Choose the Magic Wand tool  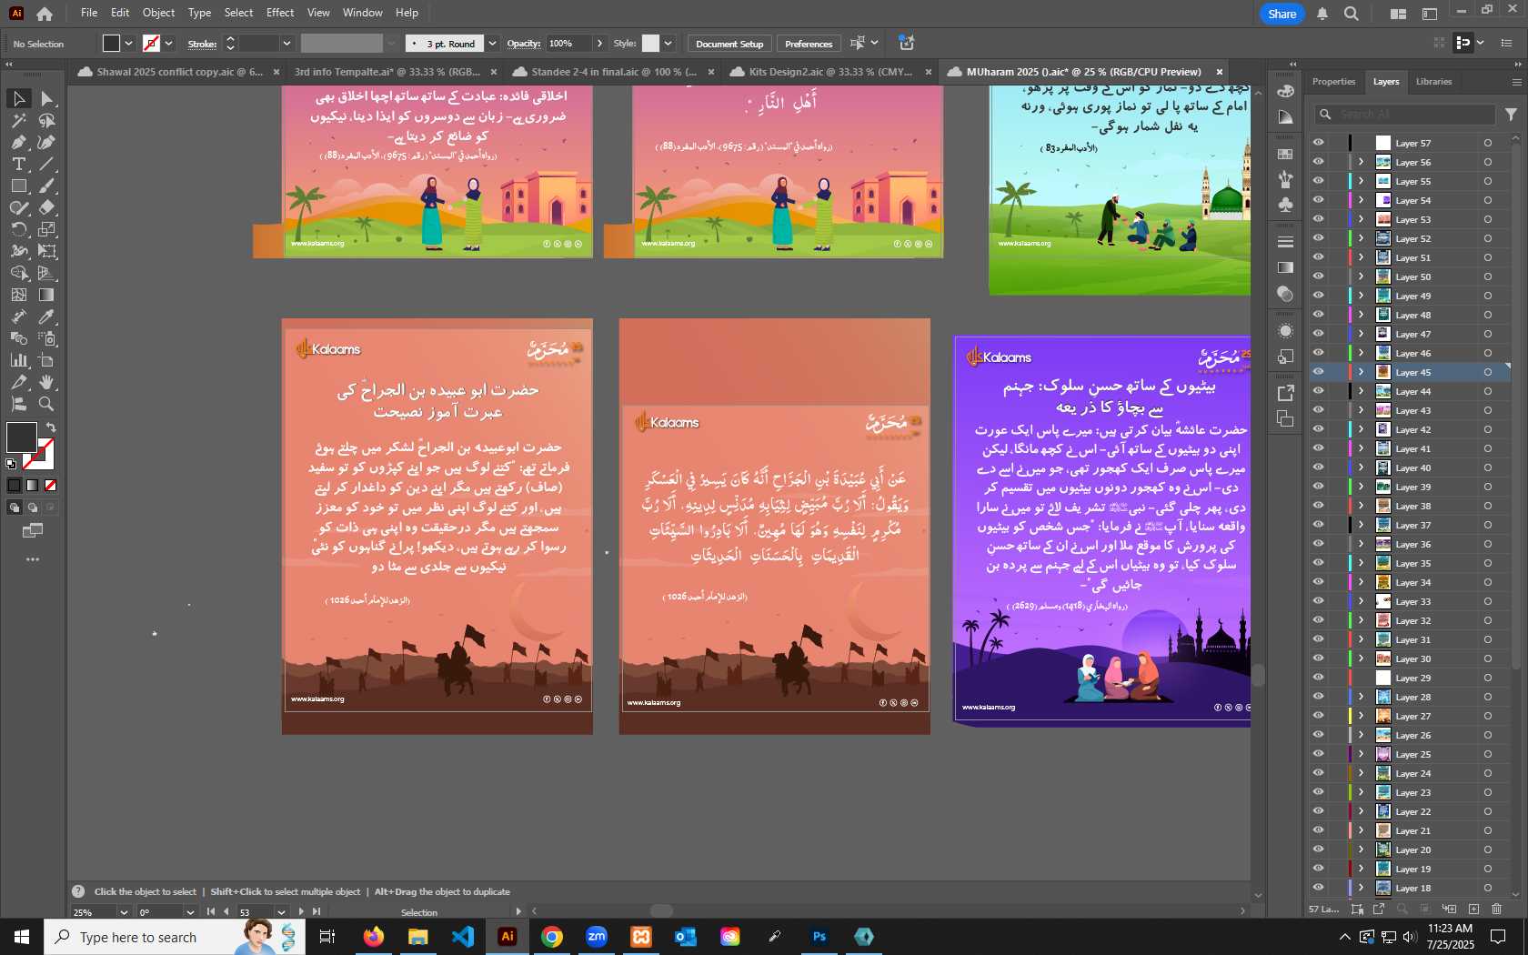coord(18,120)
